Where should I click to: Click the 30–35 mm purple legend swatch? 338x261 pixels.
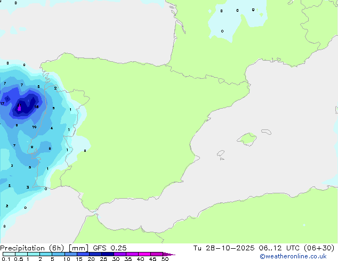(x=119, y=254)
